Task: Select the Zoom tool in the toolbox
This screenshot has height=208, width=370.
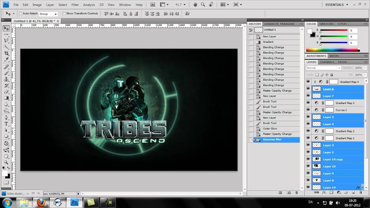Action: click(x=6, y=163)
